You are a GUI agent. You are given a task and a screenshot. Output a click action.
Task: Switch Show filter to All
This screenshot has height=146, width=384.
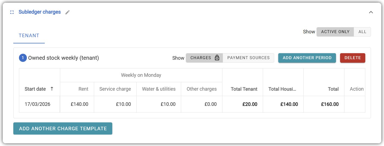click(x=362, y=32)
